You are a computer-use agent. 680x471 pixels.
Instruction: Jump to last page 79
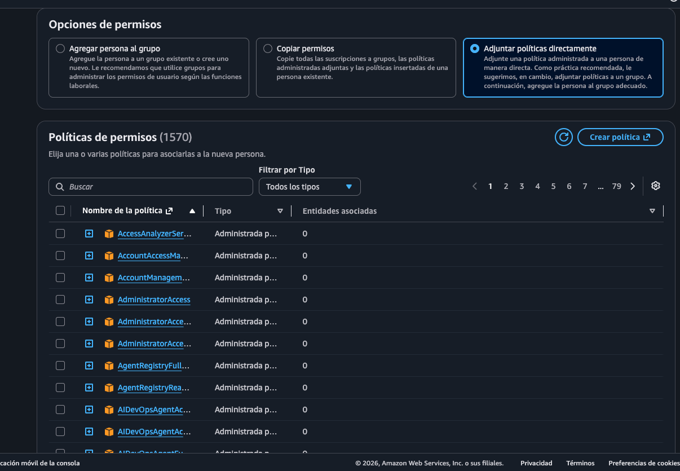click(617, 186)
